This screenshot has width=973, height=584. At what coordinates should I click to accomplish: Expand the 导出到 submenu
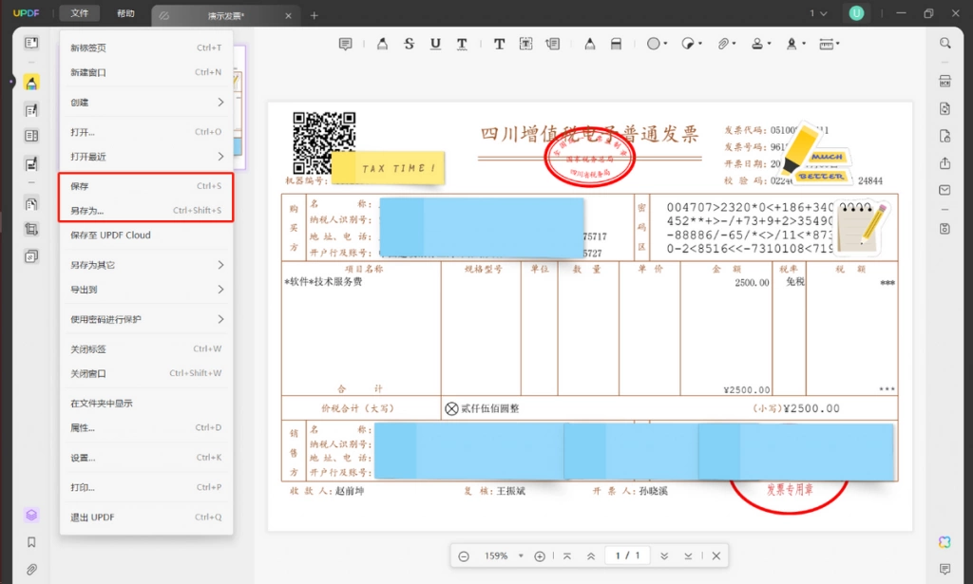[x=220, y=290]
